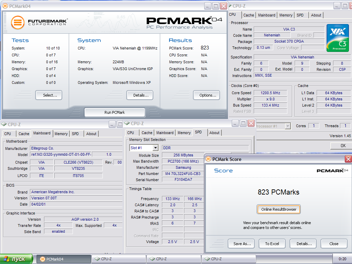Export score To Excel
This screenshot has height=264, width=352.
click(272, 244)
